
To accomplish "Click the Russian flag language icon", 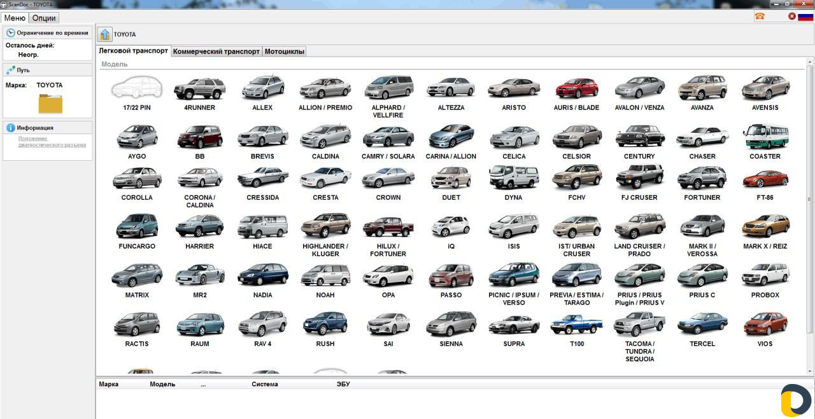I will 805,17.
